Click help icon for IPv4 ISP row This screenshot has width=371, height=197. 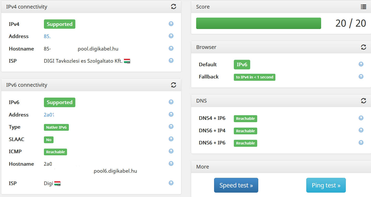171,61
